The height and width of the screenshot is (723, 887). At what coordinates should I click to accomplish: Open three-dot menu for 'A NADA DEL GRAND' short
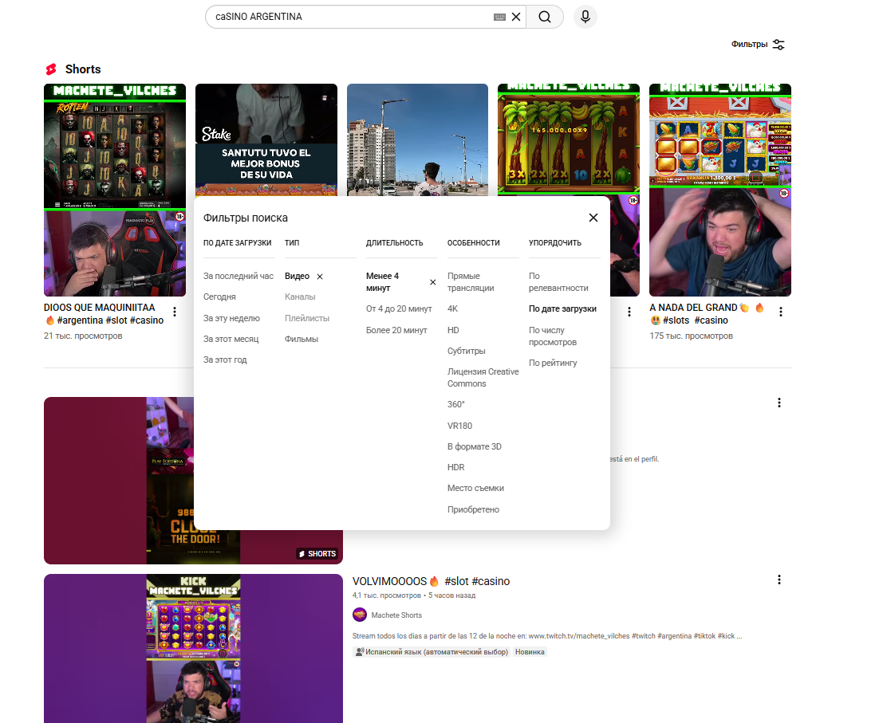tap(781, 312)
